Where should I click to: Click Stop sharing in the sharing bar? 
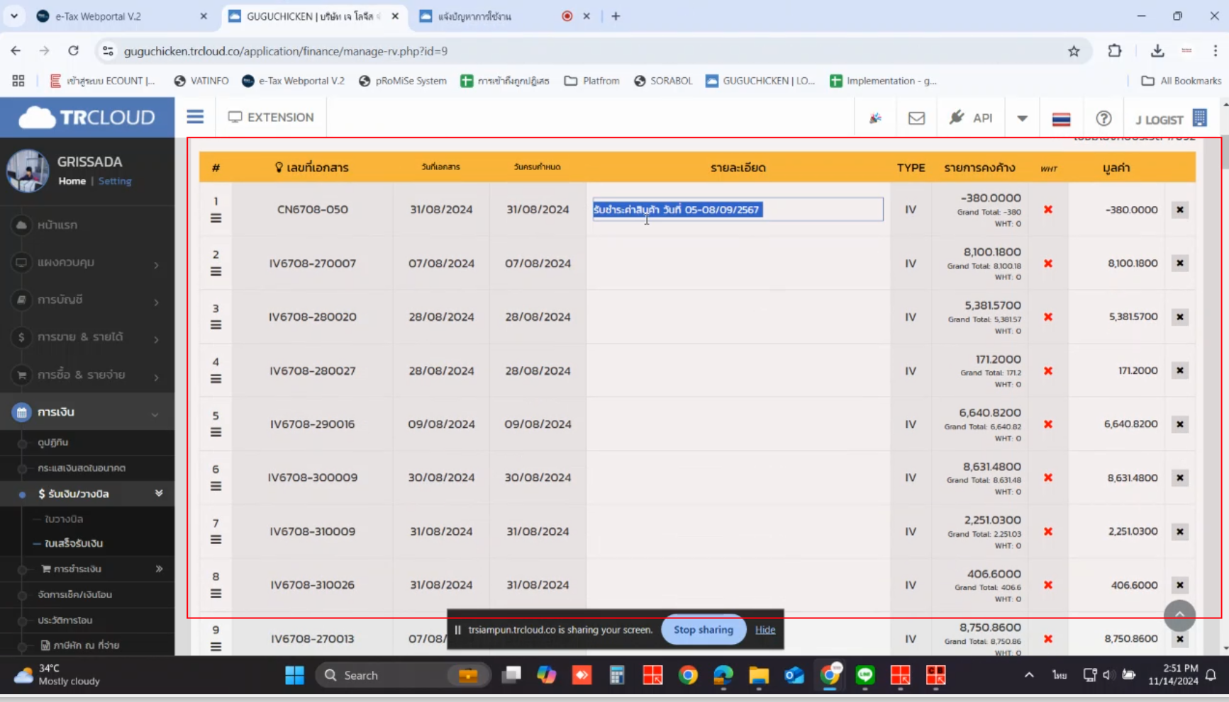pyautogui.click(x=704, y=630)
